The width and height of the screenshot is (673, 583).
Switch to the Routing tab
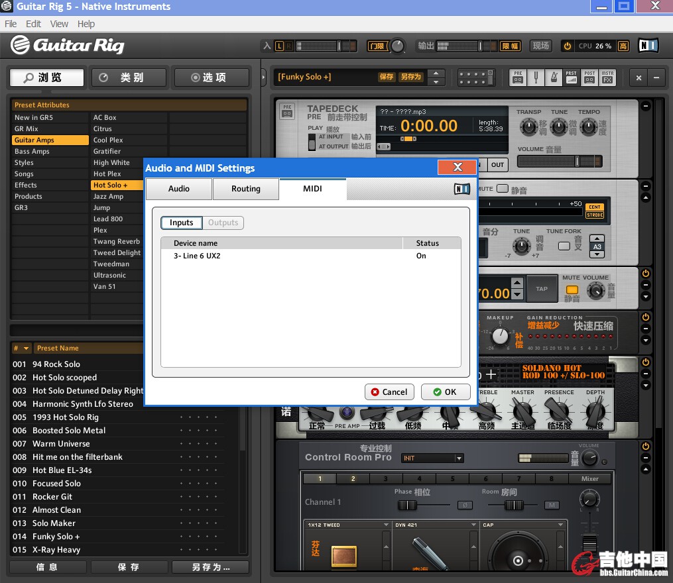coord(245,189)
